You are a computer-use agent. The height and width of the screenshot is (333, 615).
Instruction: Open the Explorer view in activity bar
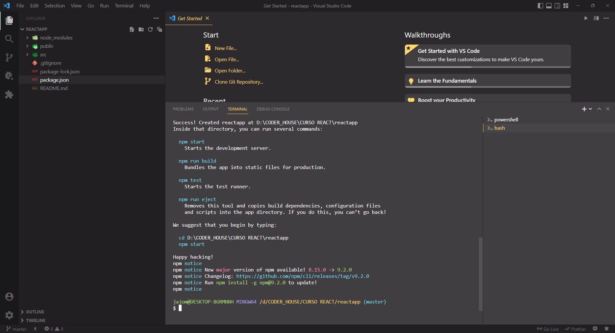tap(9, 20)
